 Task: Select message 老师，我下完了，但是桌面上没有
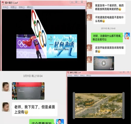tap(35, 109)
